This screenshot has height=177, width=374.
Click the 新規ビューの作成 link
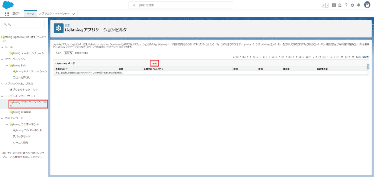pyautogui.click(x=81, y=52)
